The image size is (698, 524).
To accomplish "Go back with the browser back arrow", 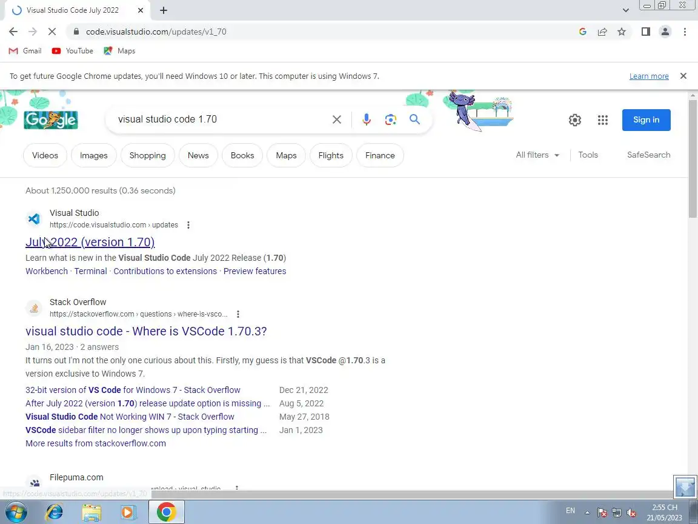I will coord(13,32).
